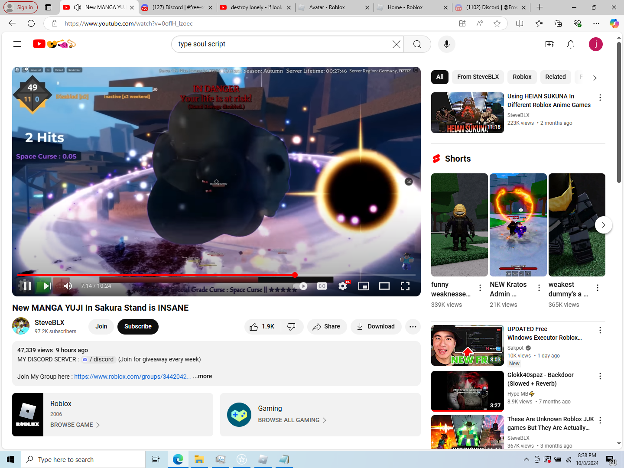Screen dimensions: 624x468
Task: Share the video
Action: 327,327
